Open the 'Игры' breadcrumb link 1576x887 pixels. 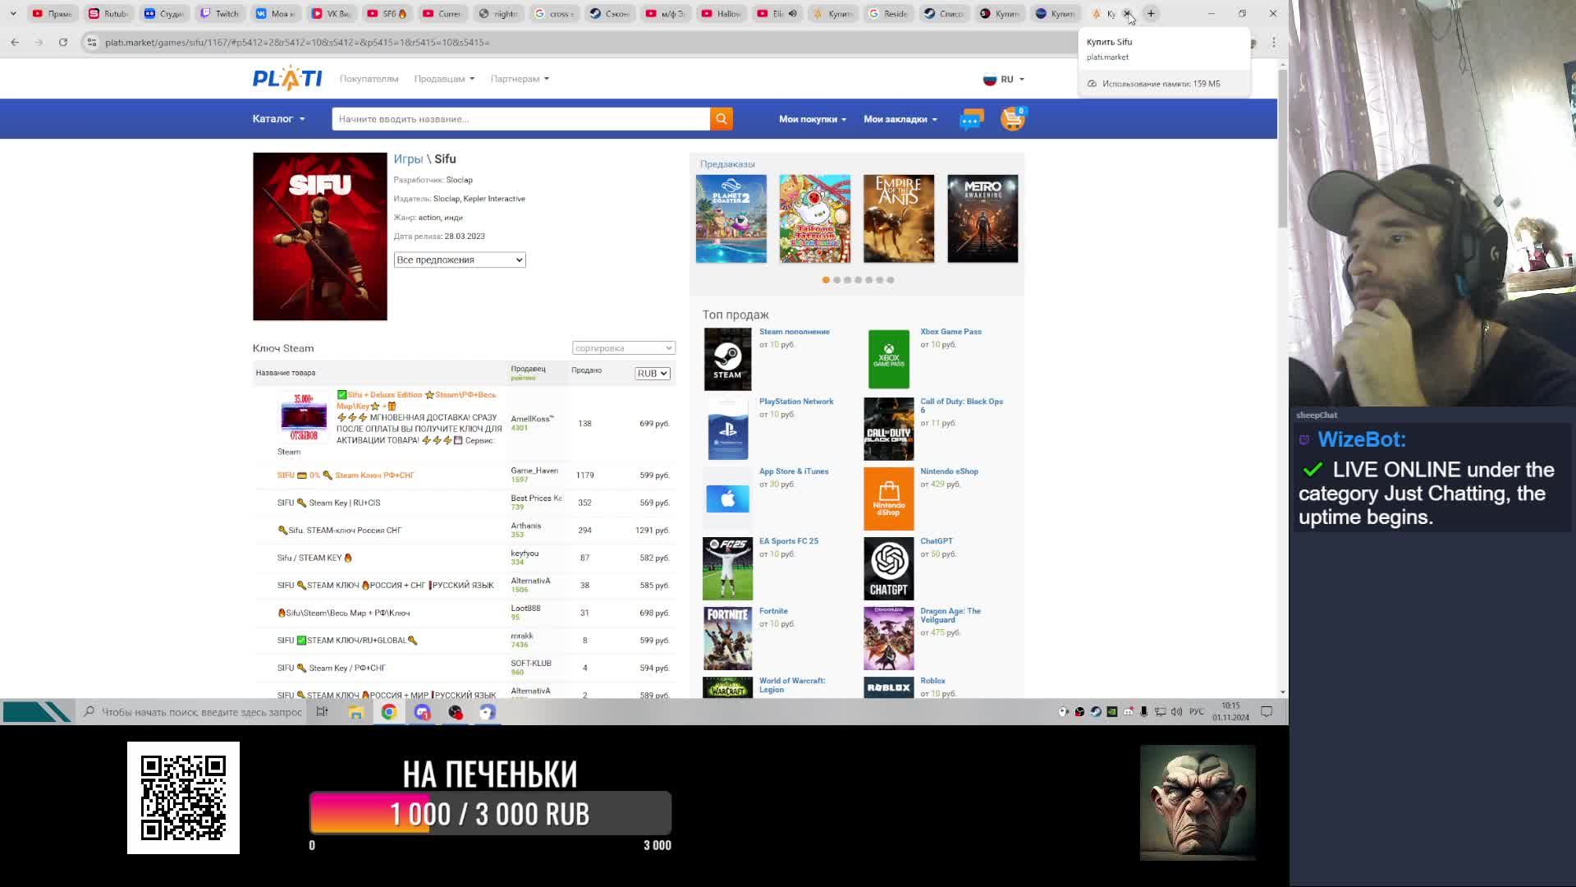[x=408, y=159]
